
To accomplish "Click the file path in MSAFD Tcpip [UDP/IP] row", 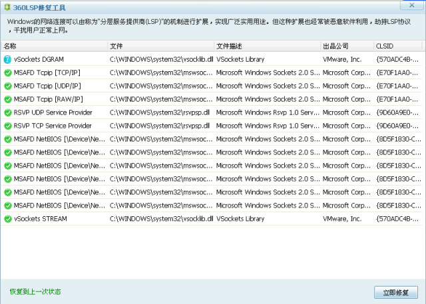I will click(161, 86).
